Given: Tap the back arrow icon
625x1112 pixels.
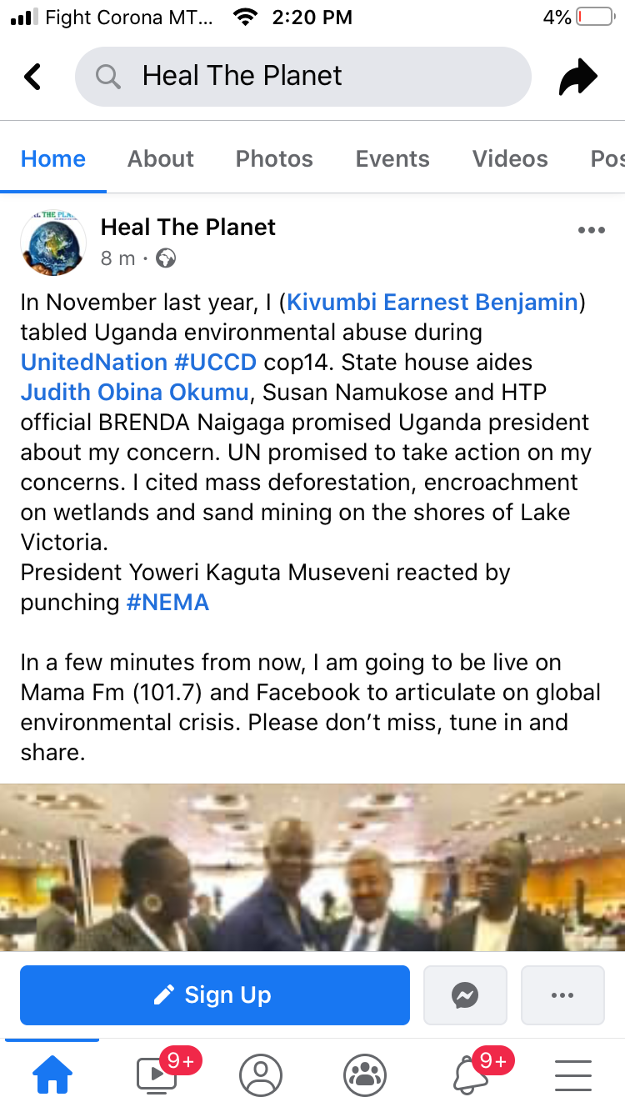Looking at the screenshot, I should (x=32, y=77).
